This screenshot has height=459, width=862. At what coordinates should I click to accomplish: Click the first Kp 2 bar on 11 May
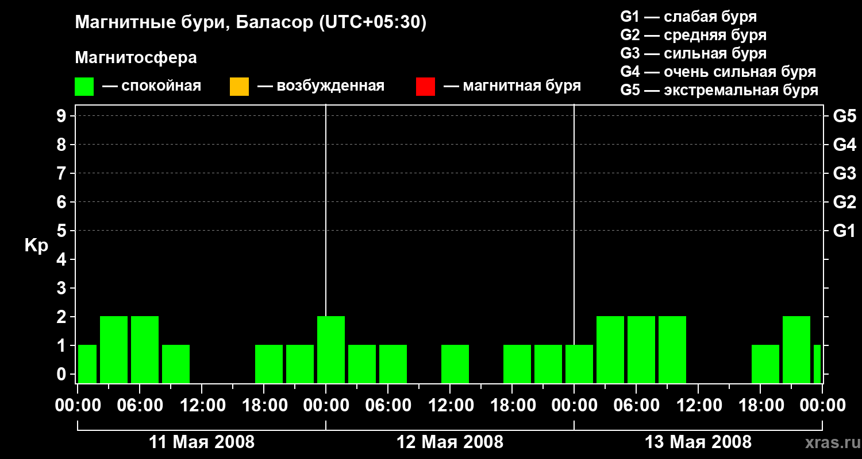click(114, 349)
